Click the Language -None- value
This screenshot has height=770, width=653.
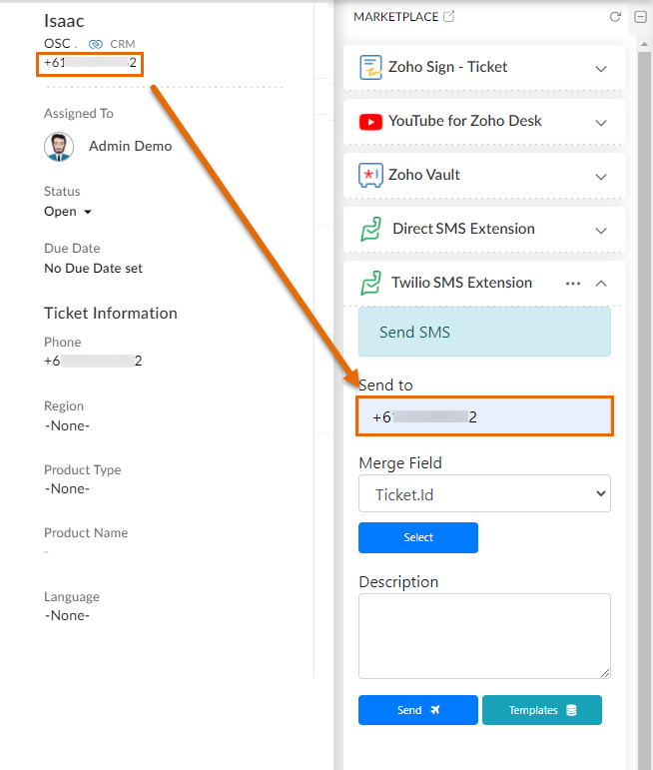point(67,616)
